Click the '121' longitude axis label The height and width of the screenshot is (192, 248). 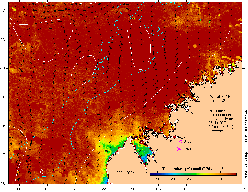(x=75, y=189)
